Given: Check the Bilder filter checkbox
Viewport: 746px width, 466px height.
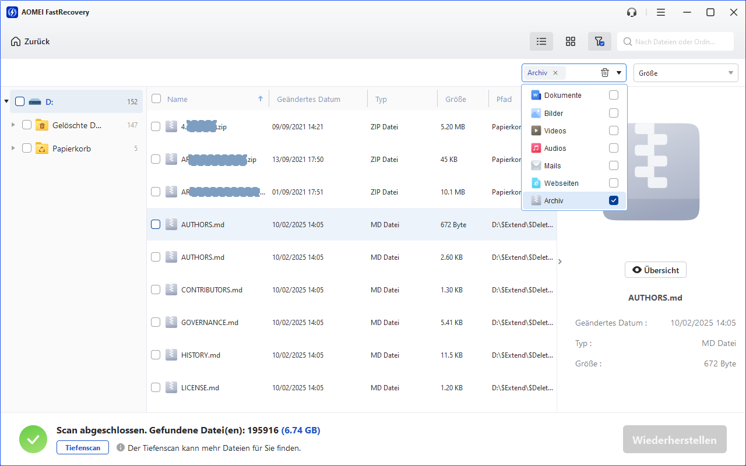Looking at the screenshot, I should [x=613, y=113].
